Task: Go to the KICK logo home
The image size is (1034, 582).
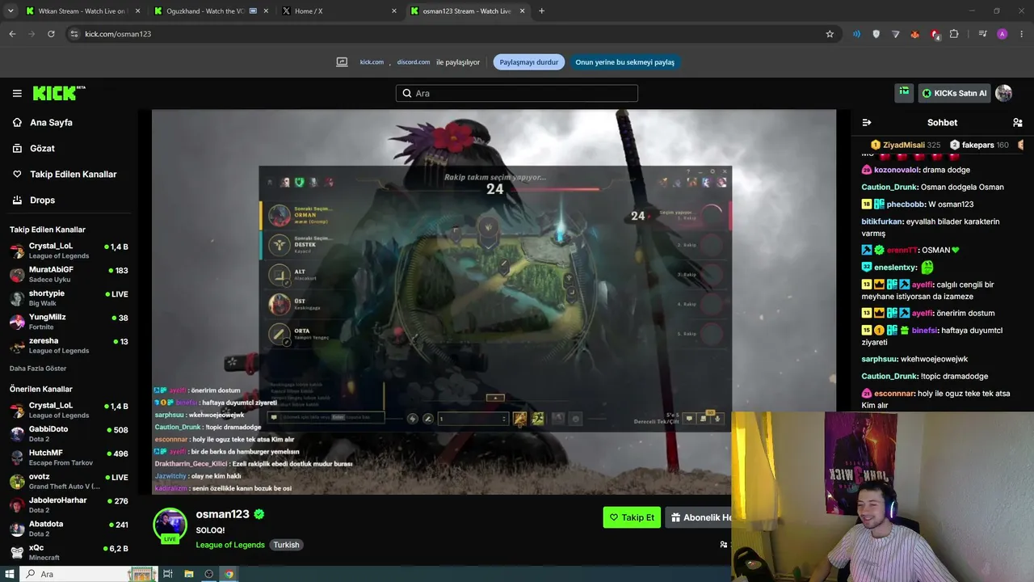Action: (x=59, y=93)
